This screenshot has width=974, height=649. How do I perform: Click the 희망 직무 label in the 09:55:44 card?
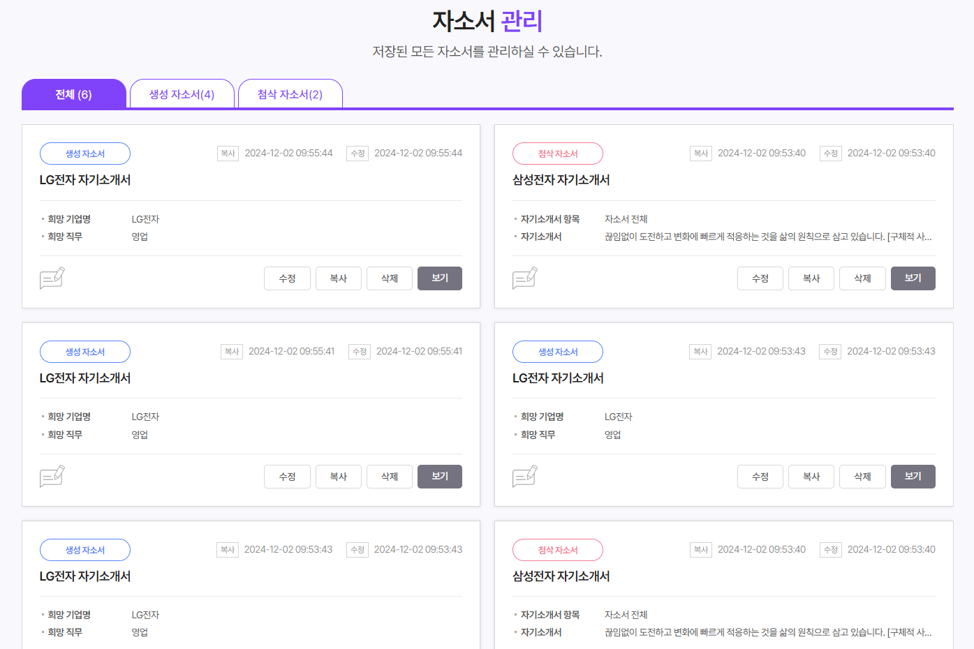(65, 237)
